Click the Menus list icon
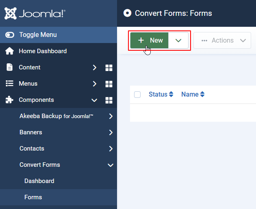 (x=9, y=84)
